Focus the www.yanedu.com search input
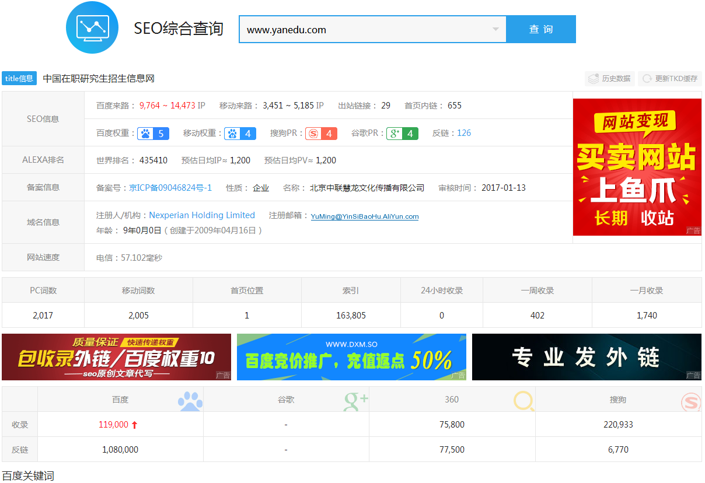Screen dimensions: 705x483 click(x=372, y=29)
